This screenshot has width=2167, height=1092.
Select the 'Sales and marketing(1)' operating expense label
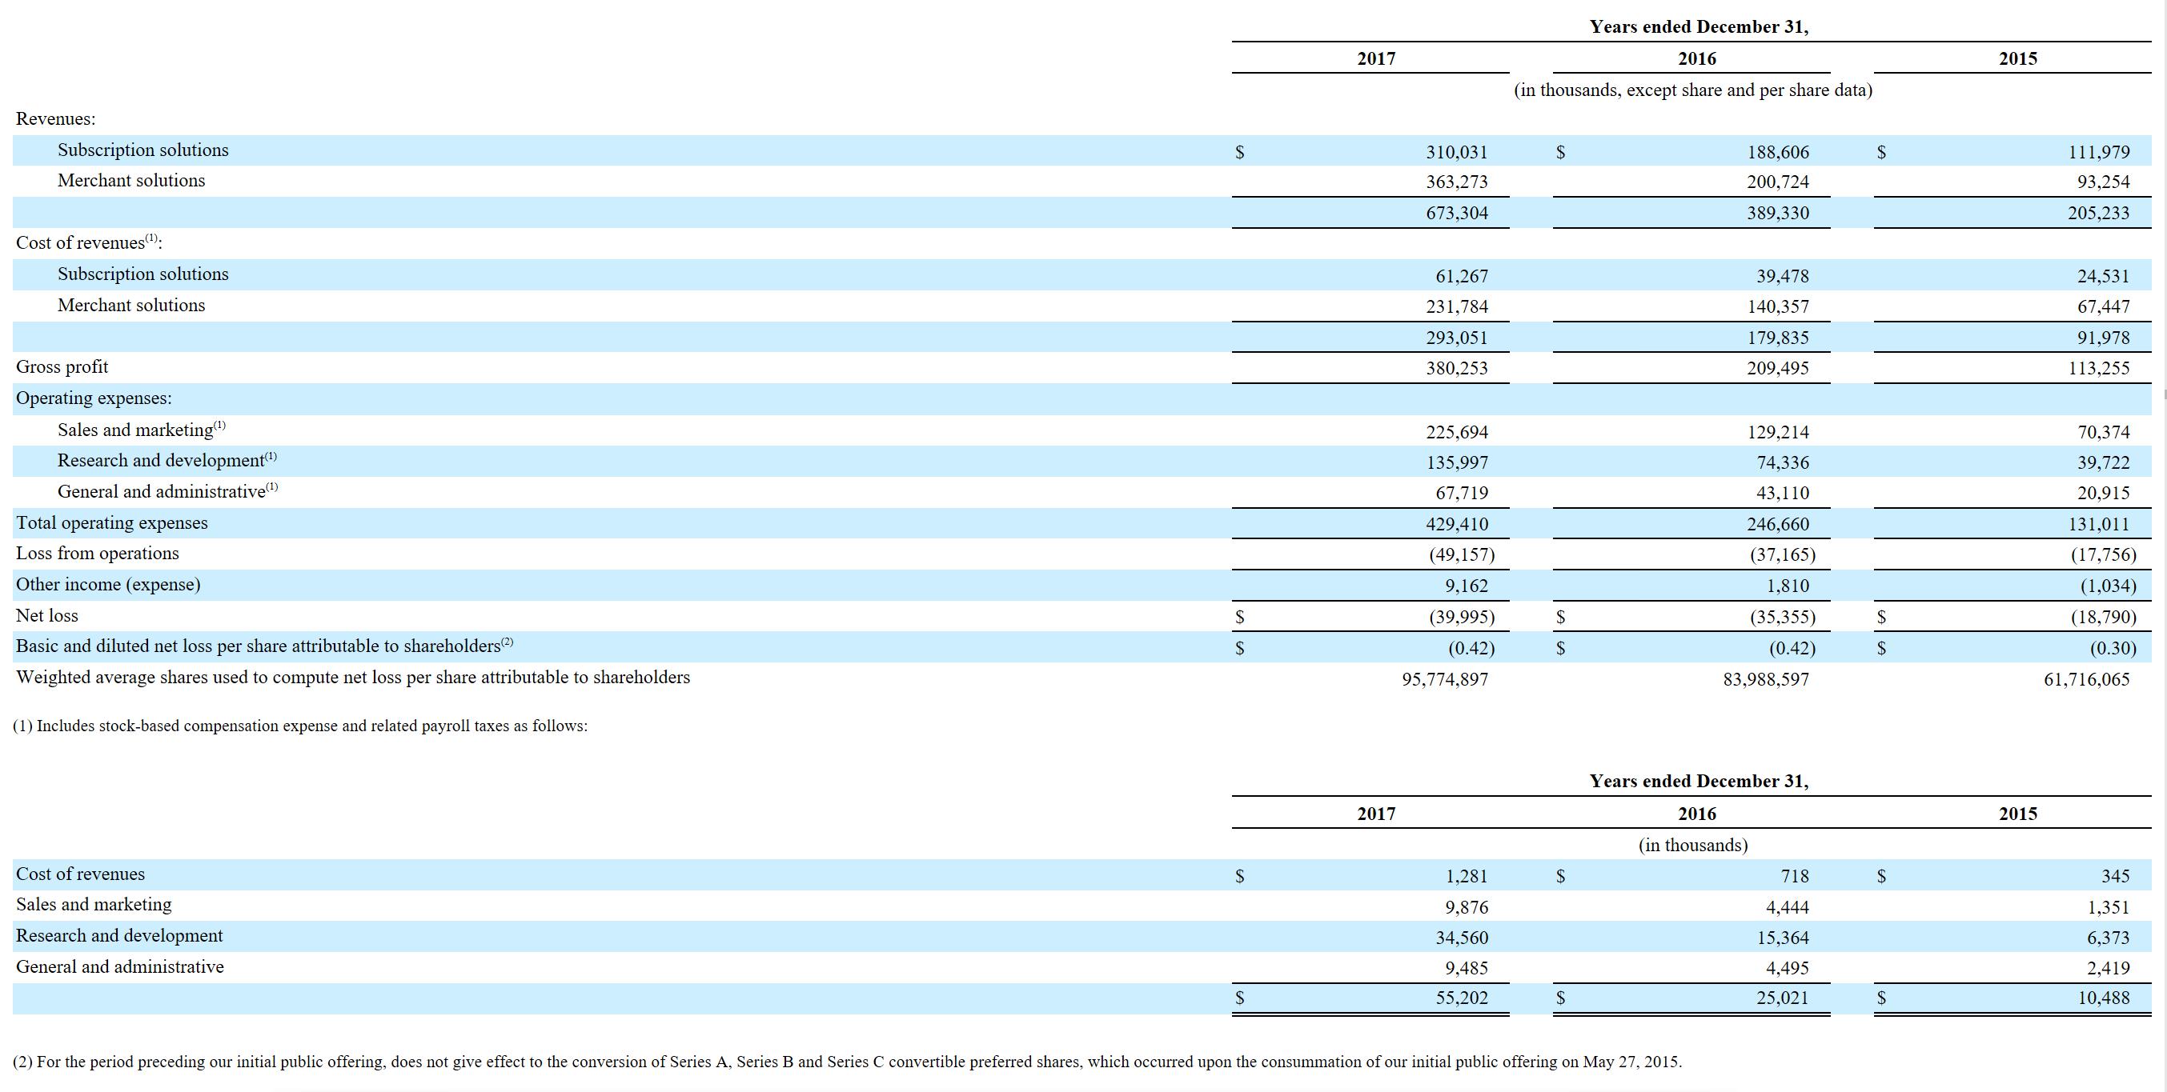142,430
